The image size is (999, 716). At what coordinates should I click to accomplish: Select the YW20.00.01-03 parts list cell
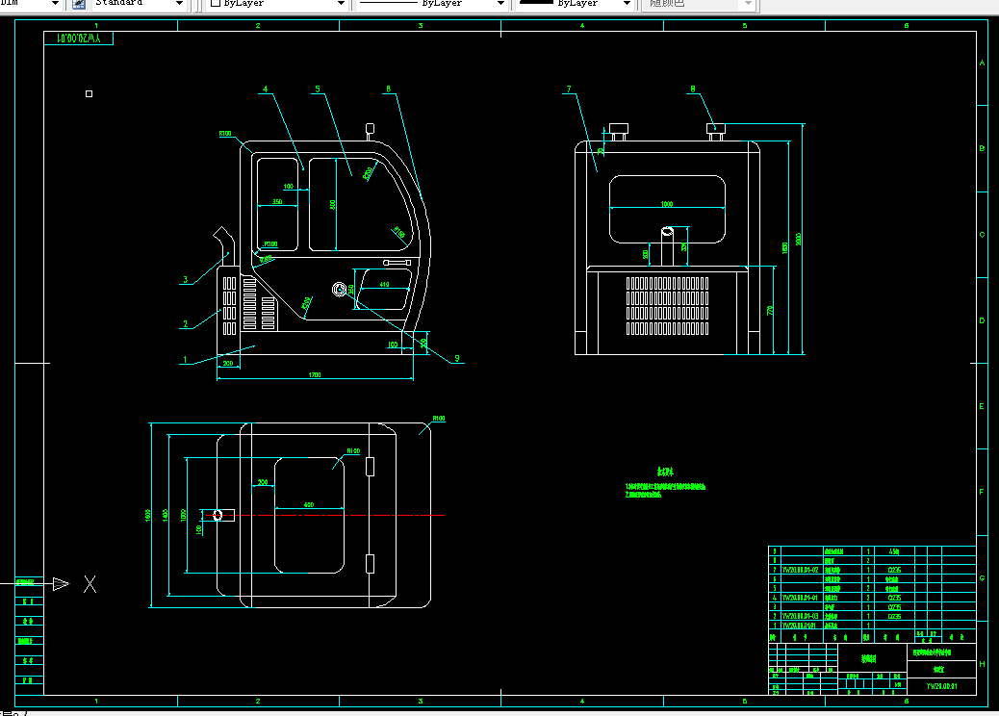click(x=802, y=616)
